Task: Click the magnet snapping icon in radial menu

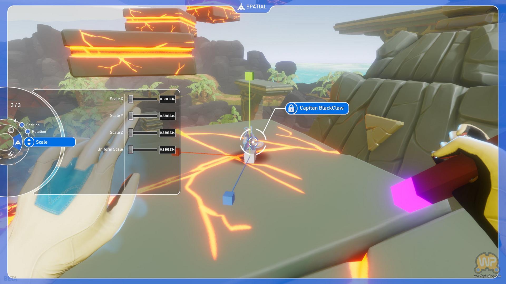Action: pos(11,154)
